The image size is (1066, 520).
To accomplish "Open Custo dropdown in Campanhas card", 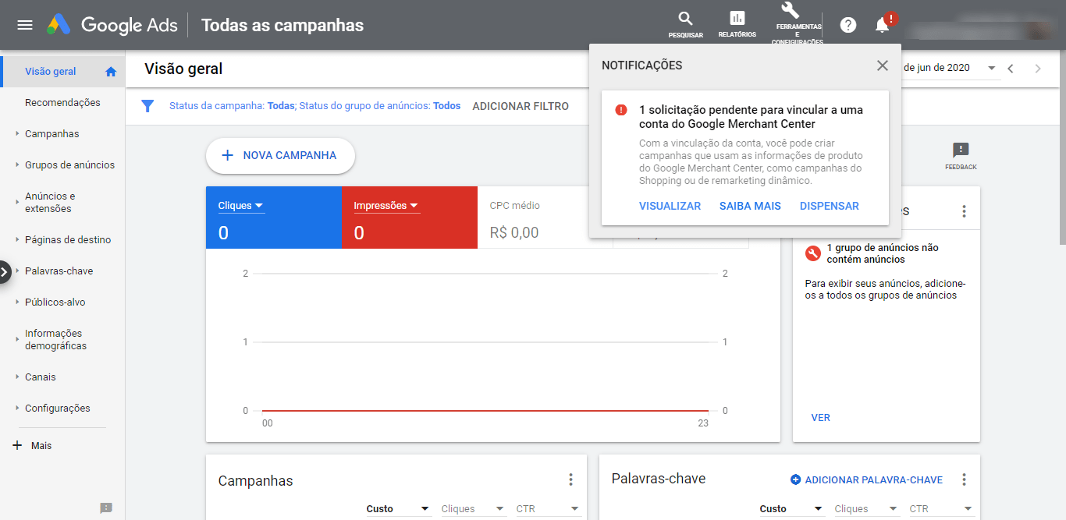I will [398, 508].
